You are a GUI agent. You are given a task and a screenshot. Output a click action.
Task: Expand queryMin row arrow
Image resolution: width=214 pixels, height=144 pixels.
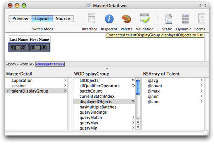133,128
